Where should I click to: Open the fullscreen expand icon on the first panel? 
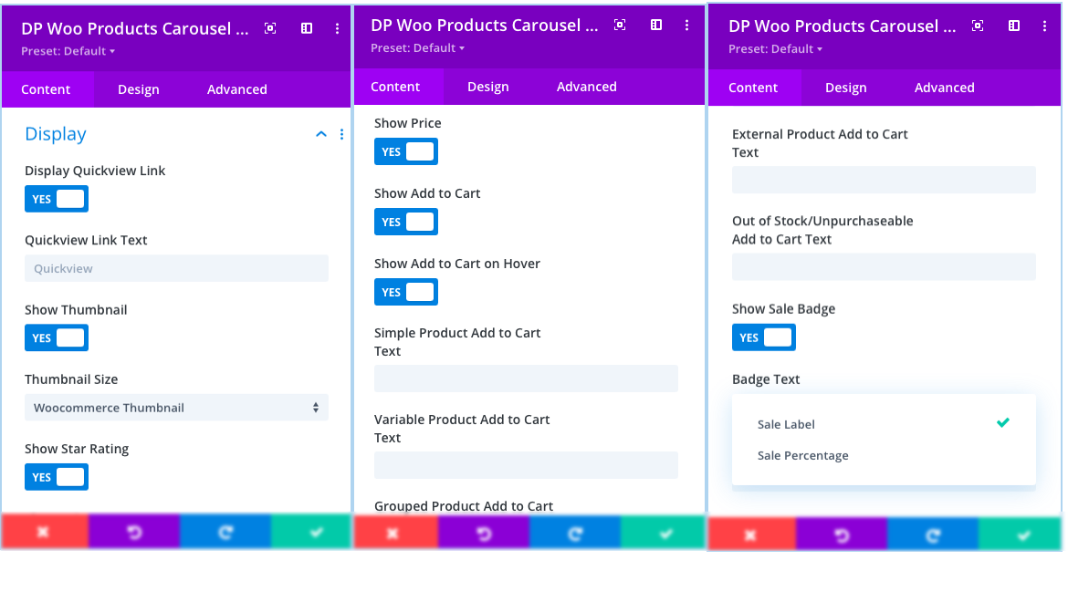(270, 28)
